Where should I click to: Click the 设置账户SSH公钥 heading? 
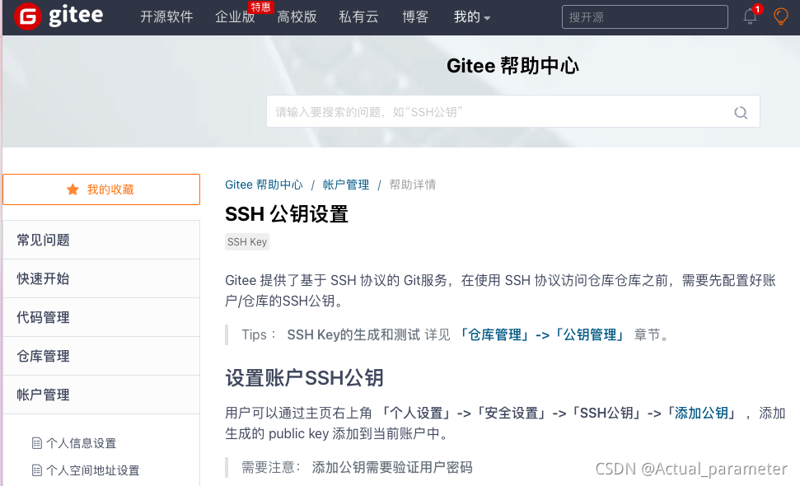pyautogui.click(x=305, y=378)
